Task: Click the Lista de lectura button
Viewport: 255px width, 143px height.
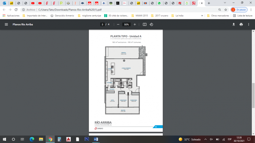Action: 242,16
